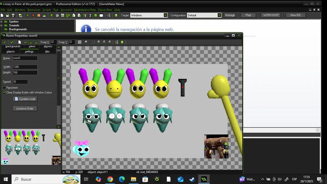The height and width of the screenshot is (184, 327).
Task: Shift all instances with the green arrow icon
Action: click(25, 42)
